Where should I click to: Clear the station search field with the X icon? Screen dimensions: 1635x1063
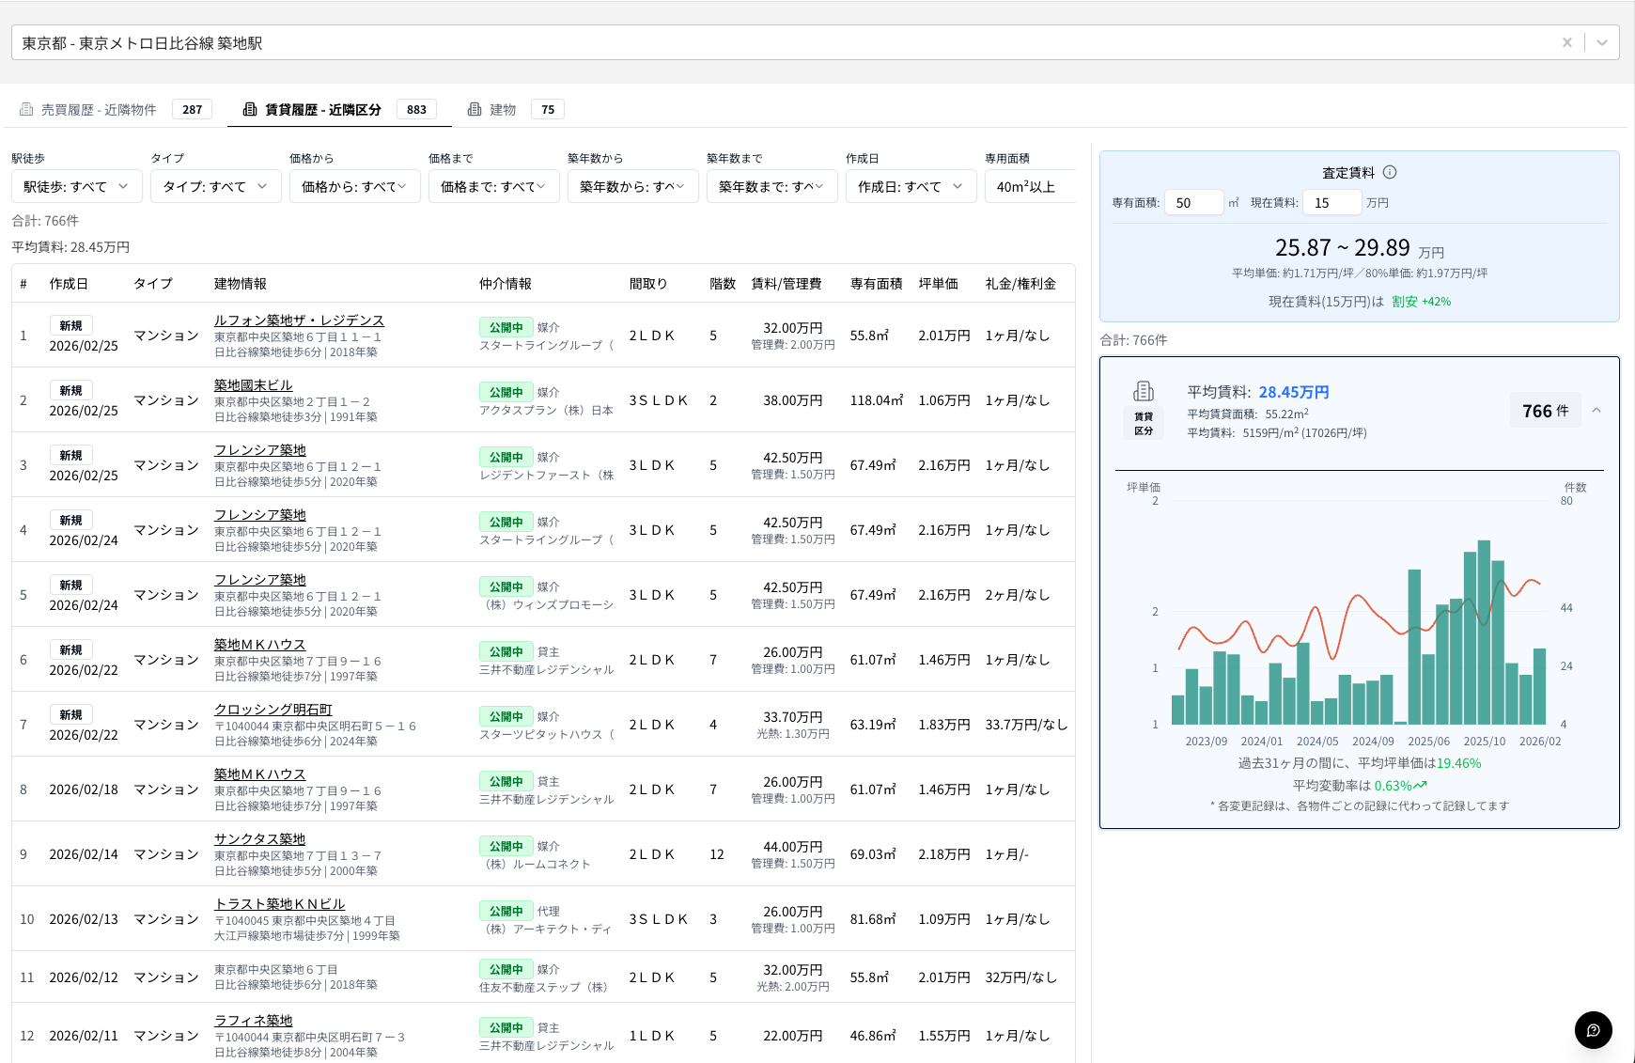coord(1566,42)
